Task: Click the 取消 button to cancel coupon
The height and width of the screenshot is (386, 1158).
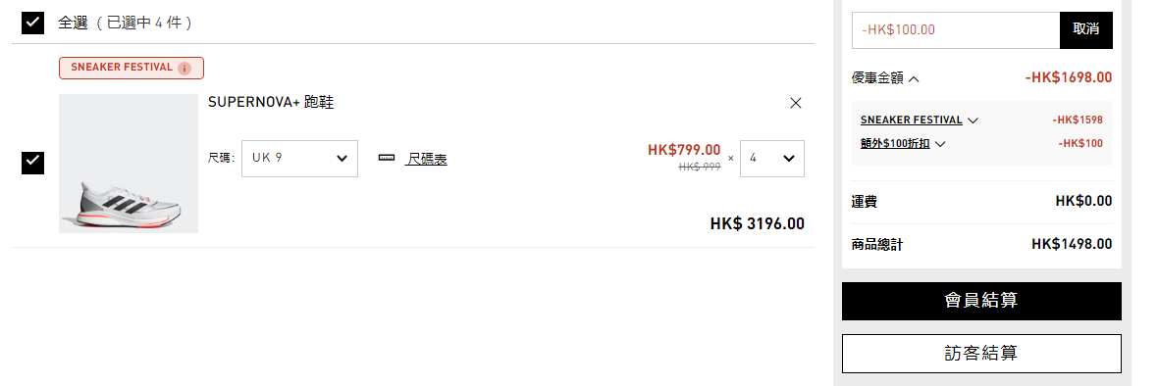Action: click(1085, 30)
